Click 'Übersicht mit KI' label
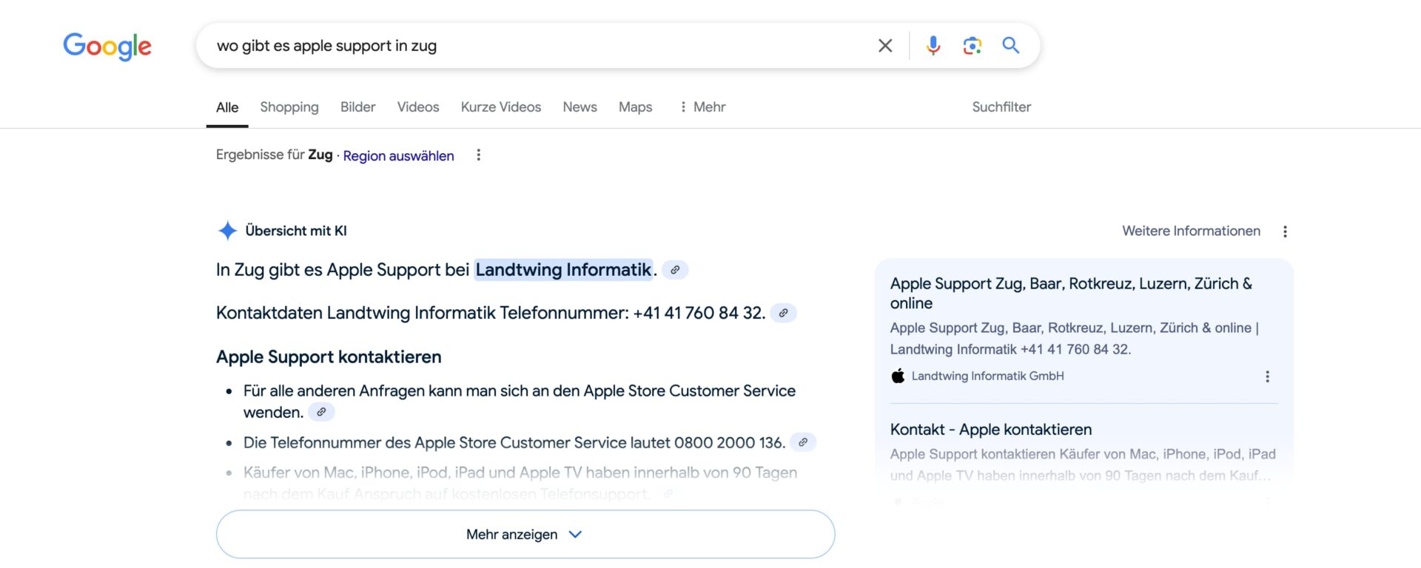The height and width of the screenshot is (568, 1421). tap(296, 231)
